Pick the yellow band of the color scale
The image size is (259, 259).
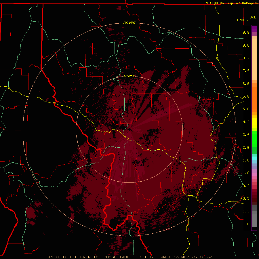[x=254, y=123]
